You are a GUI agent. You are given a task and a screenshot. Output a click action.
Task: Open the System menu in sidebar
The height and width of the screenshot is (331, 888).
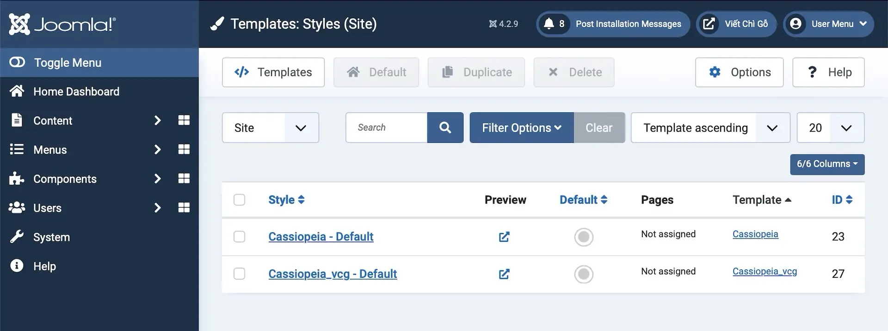tap(51, 237)
